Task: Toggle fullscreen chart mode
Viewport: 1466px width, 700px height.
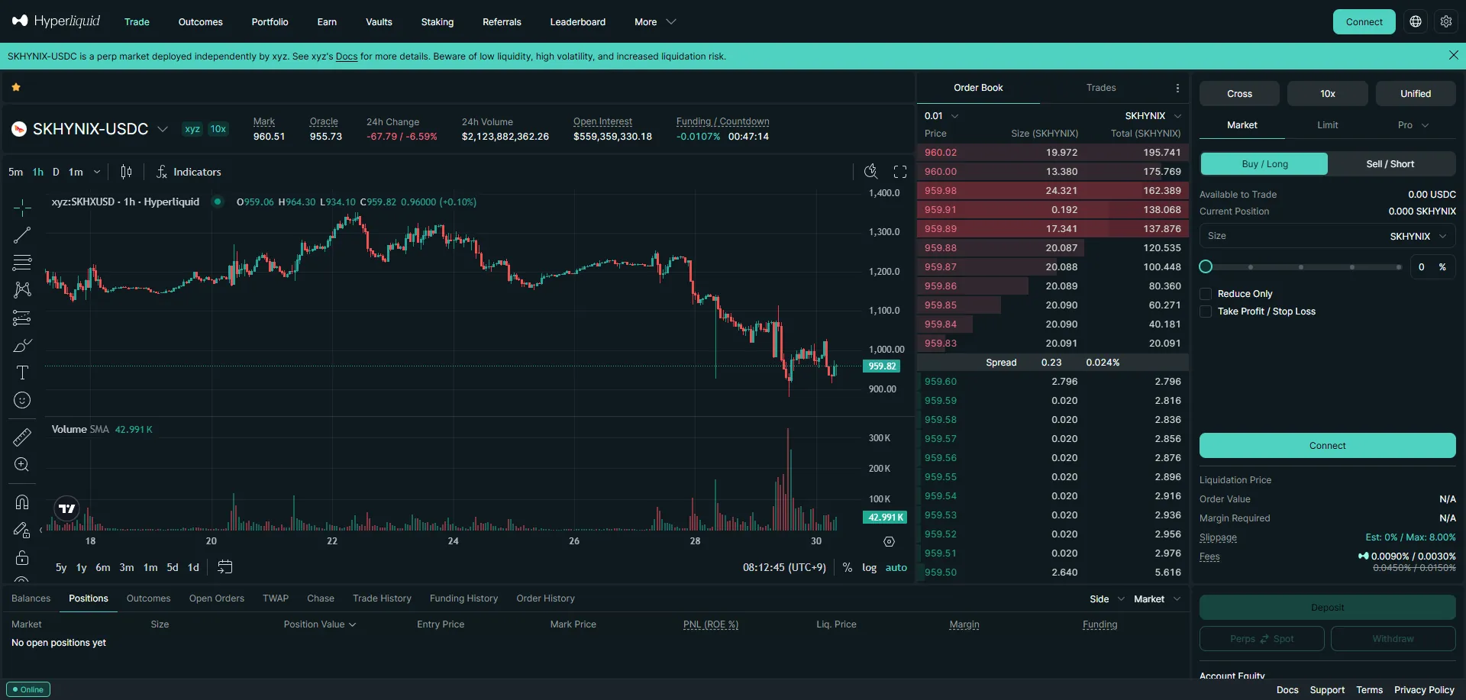Action: coord(900,172)
